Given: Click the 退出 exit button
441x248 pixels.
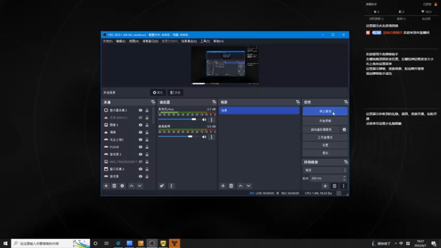Looking at the screenshot, I should [325, 153].
